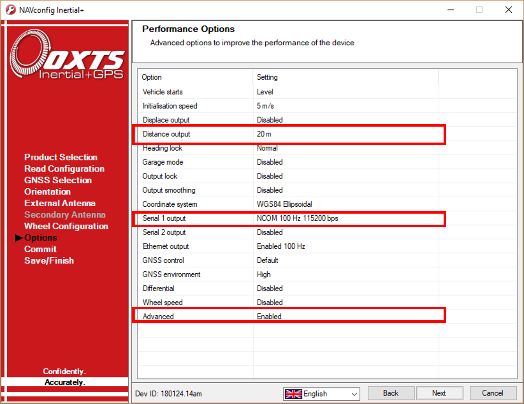Navigate to the Product Selection step
Image resolution: width=524 pixels, height=404 pixels.
click(60, 157)
